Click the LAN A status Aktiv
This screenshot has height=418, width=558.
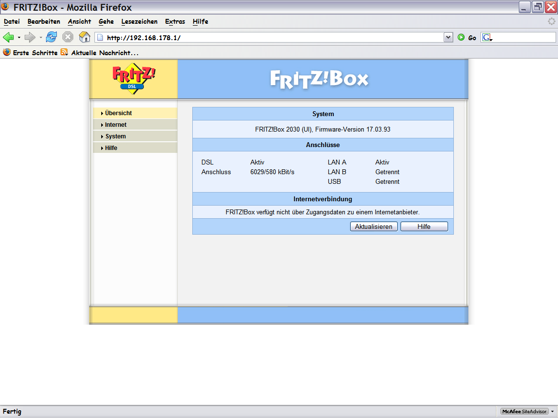coord(382,162)
